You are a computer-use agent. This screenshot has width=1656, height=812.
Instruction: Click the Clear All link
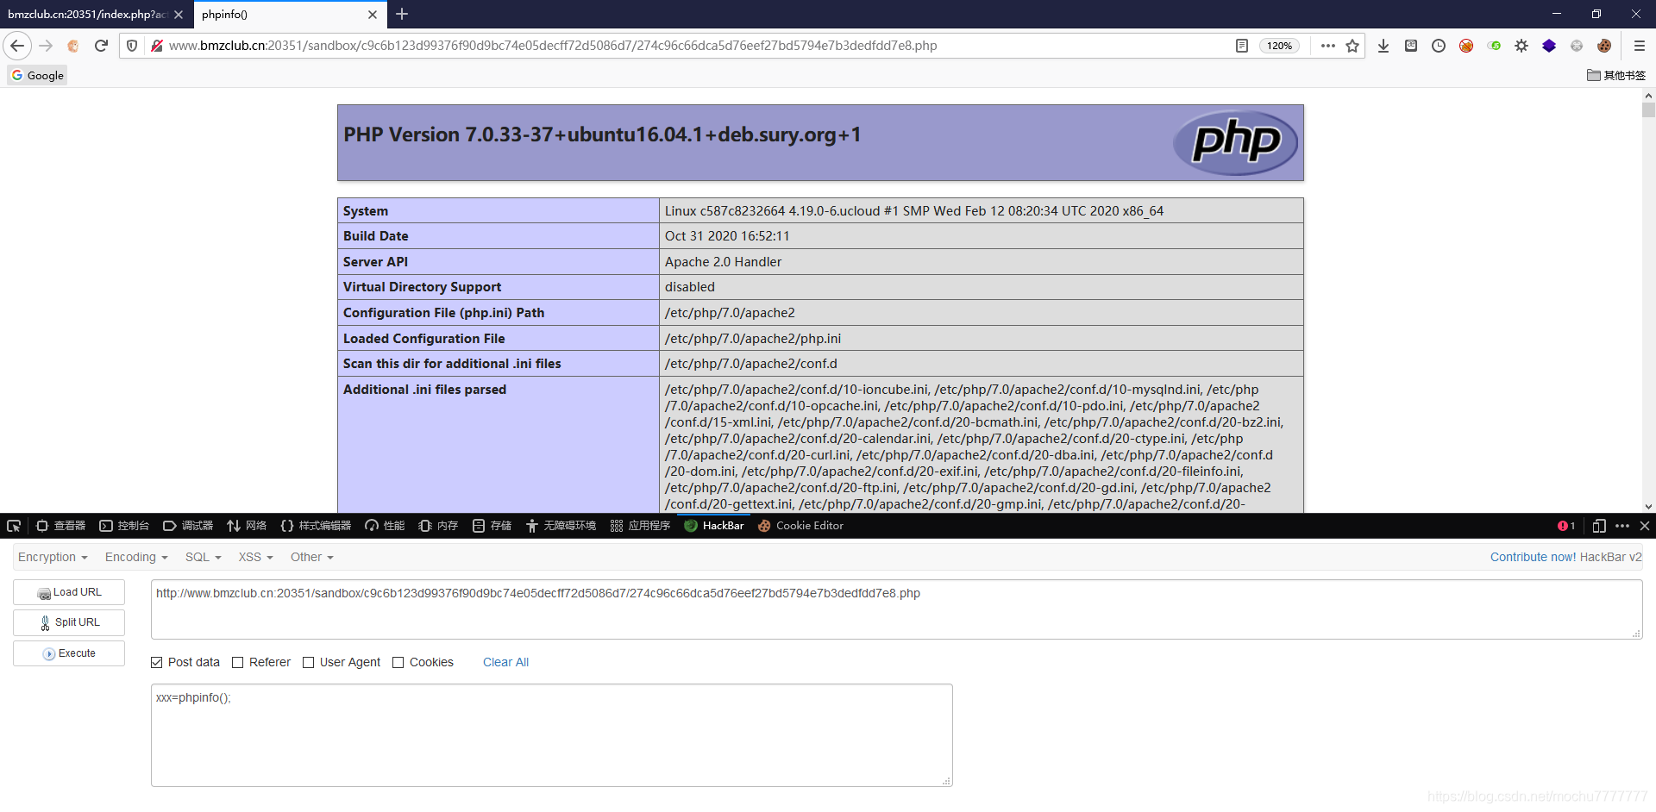coord(505,662)
